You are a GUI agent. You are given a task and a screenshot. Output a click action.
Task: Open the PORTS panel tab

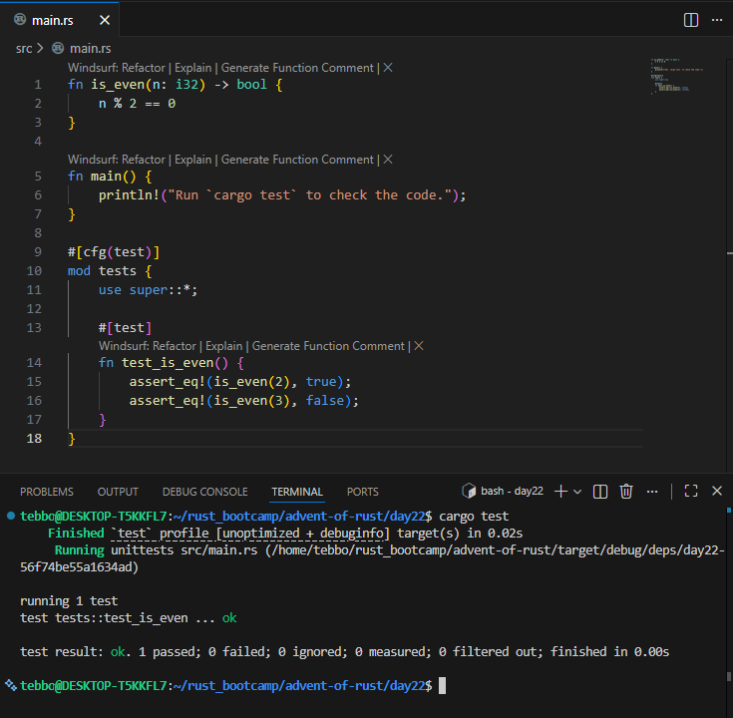362,492
